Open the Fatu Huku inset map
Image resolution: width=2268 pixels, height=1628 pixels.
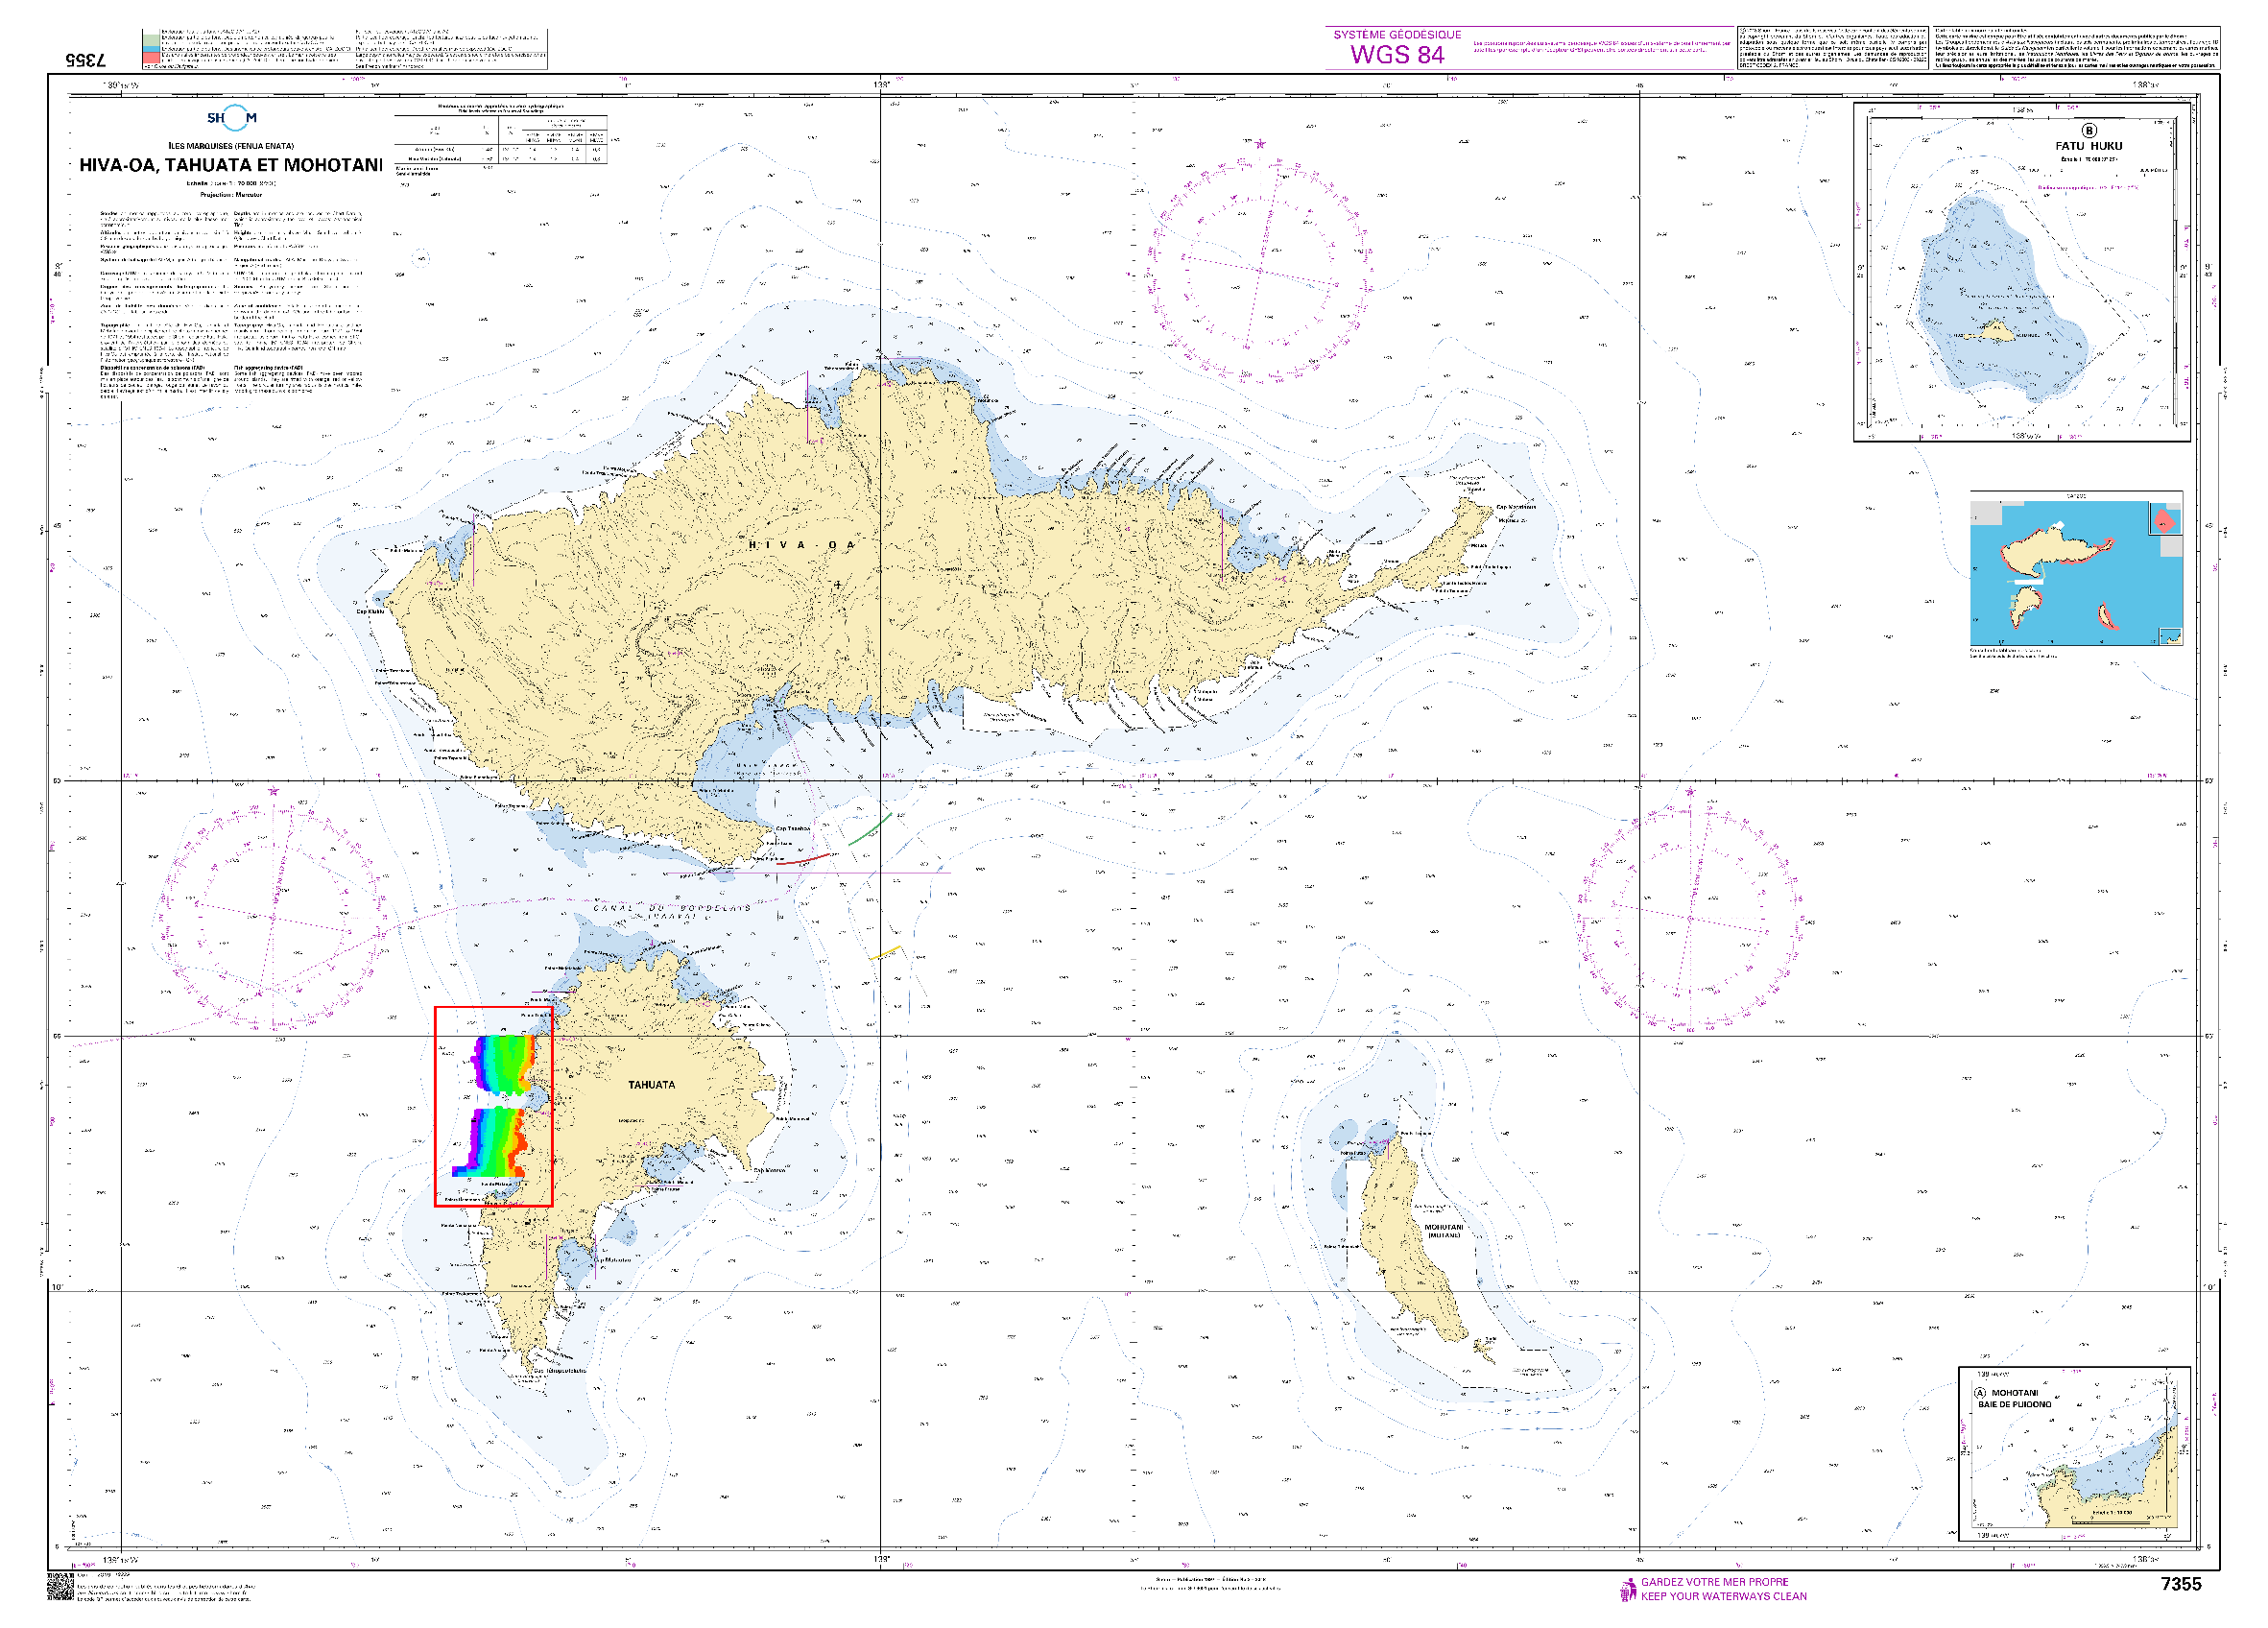click(x=2020, y=272)
